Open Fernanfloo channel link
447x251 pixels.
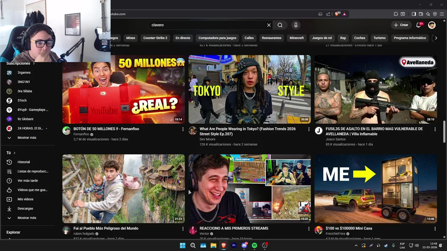[x=81, y=134]
